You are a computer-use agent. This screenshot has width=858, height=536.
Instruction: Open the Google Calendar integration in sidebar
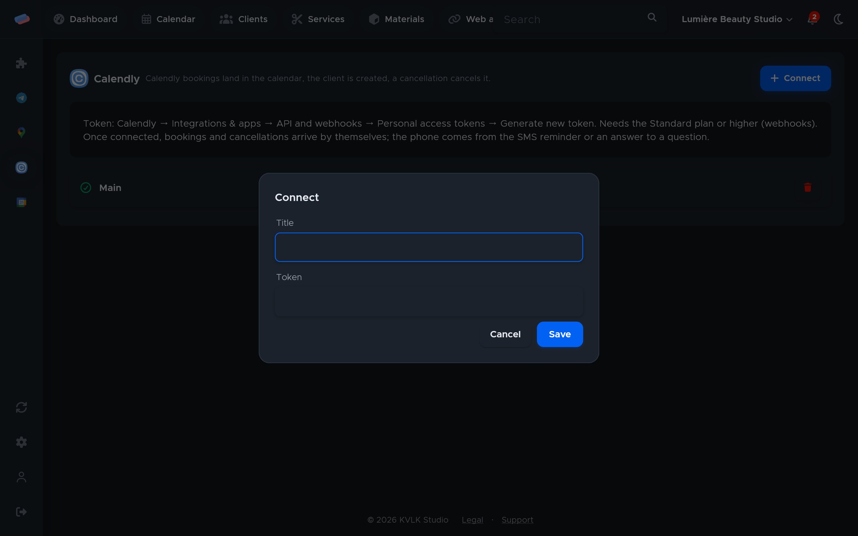[21, 202]
